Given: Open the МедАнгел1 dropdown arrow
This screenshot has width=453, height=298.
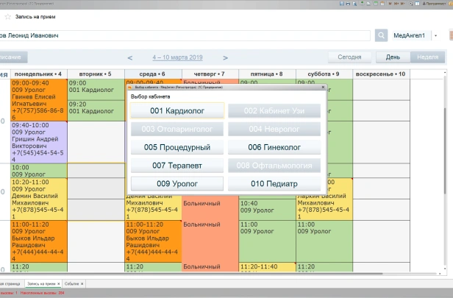Looking at the screenshot, I should [x=435, y=35].
